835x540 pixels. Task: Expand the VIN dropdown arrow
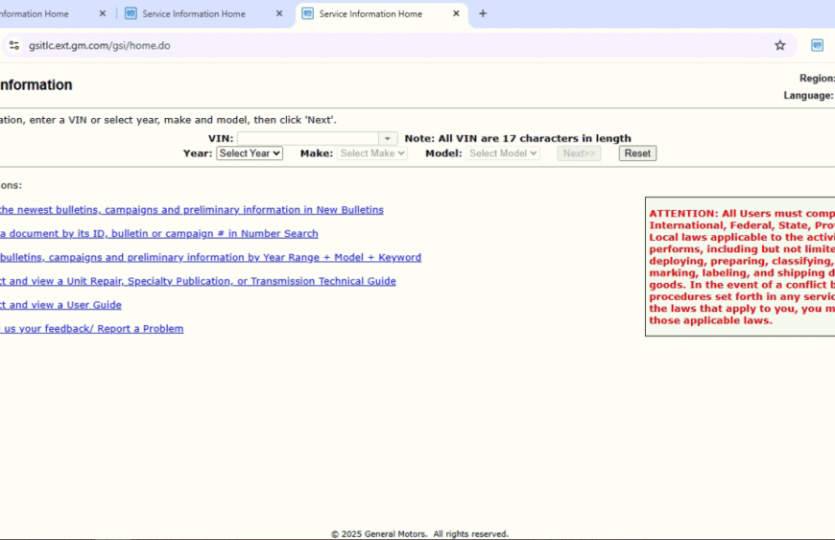388,139
